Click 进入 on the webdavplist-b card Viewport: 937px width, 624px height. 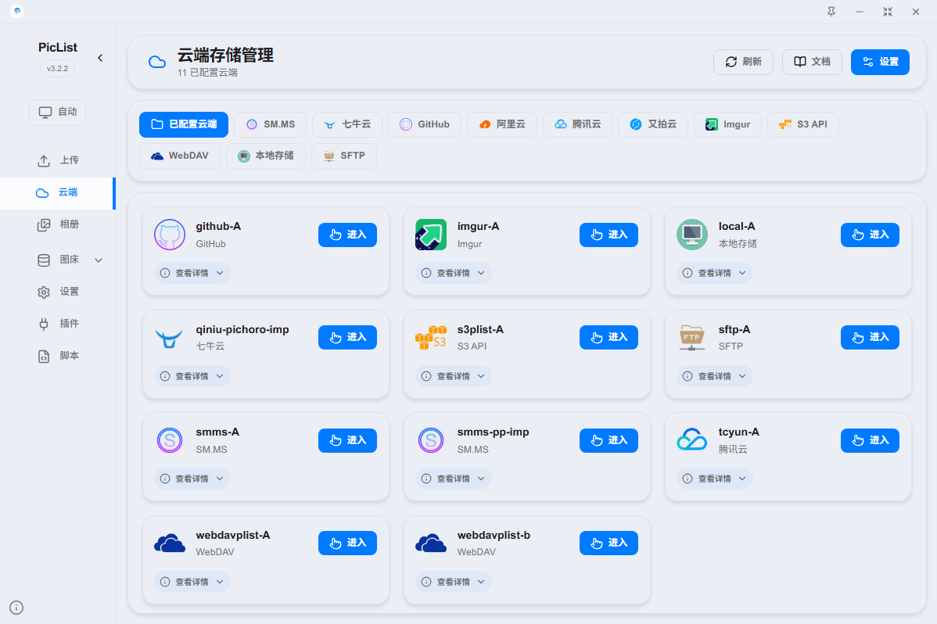tap(609, 543)
